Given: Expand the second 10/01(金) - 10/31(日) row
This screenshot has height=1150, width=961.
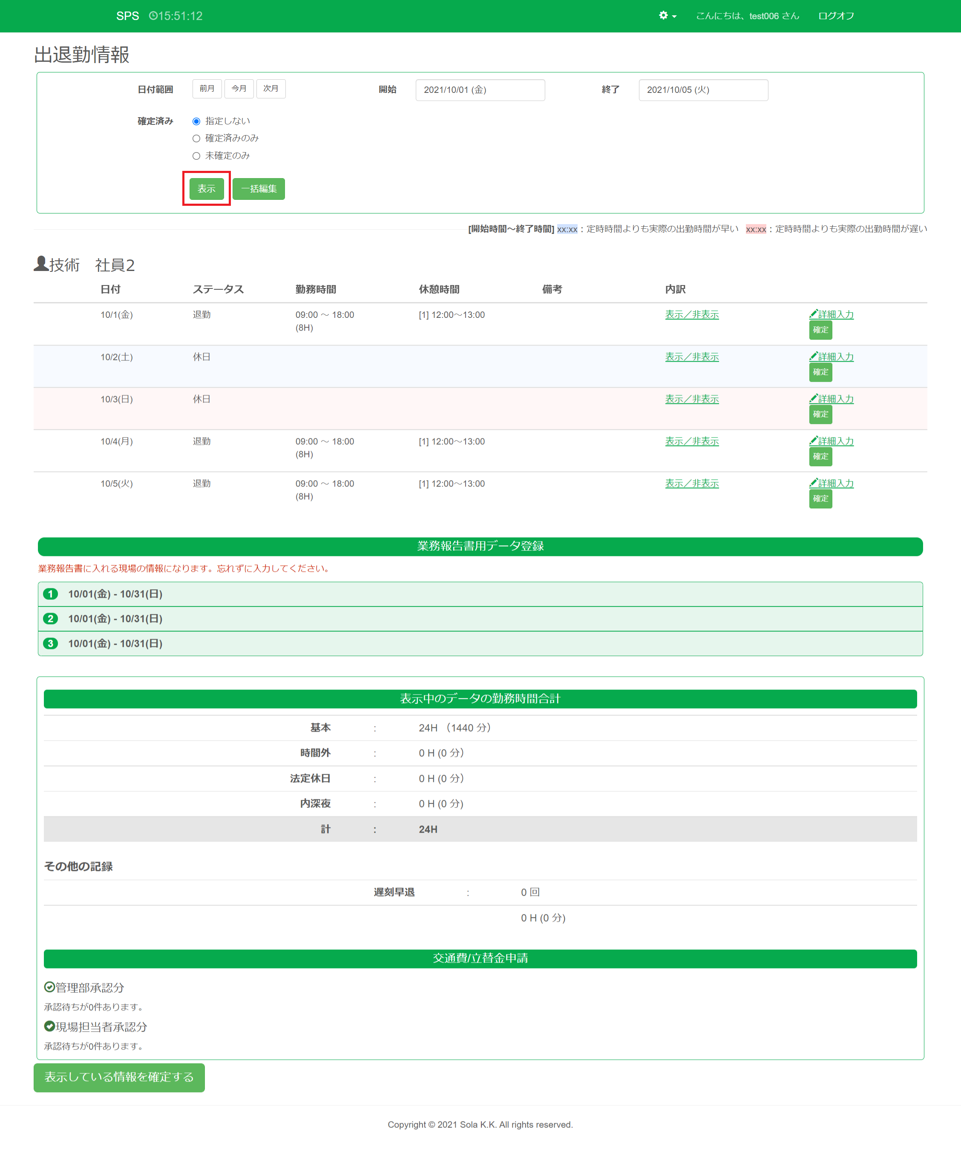Looking at the screenshot, I should [115, 619].
